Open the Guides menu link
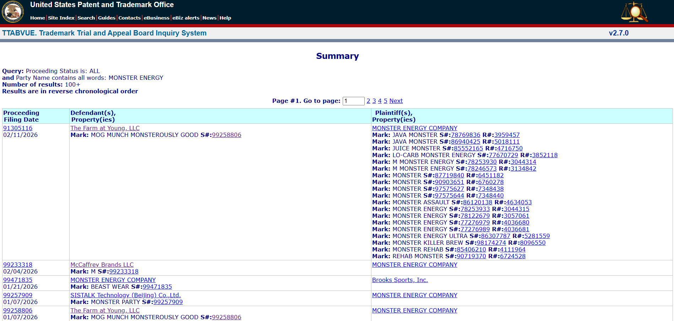This screenshot has height=321, width=674. (x=107, y=18)
